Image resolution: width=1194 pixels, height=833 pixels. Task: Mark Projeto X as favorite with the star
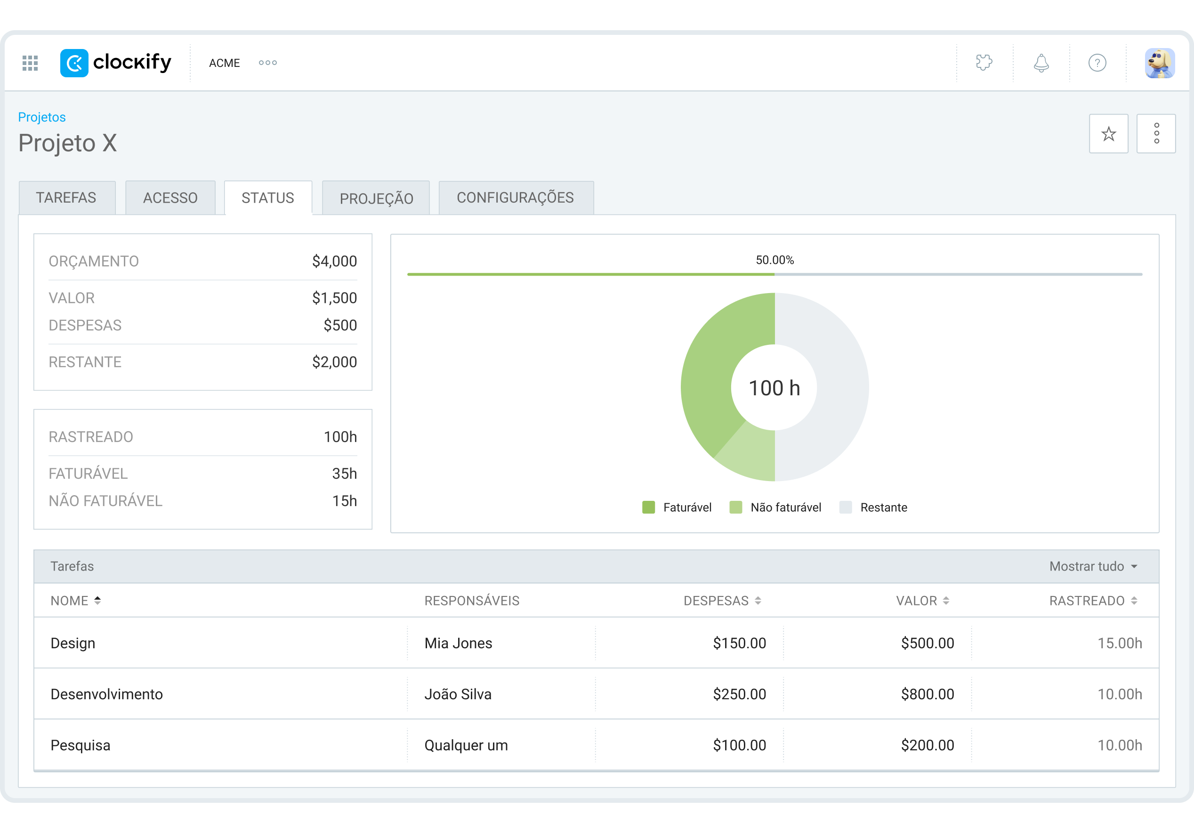[x=1108, y=134]
